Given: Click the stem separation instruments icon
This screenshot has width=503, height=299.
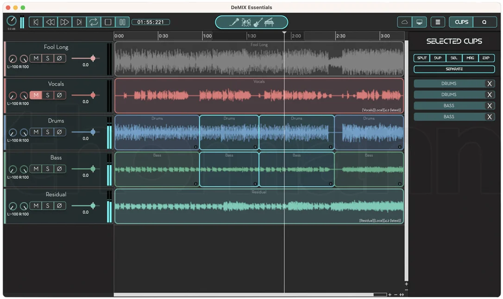Looking at the screenshot, I should (251, 22).
